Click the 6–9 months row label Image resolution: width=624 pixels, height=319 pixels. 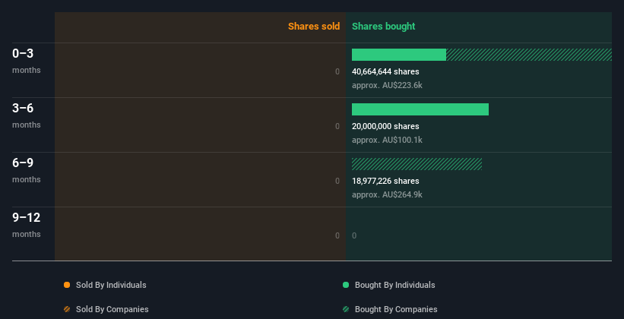pos(27,170)
